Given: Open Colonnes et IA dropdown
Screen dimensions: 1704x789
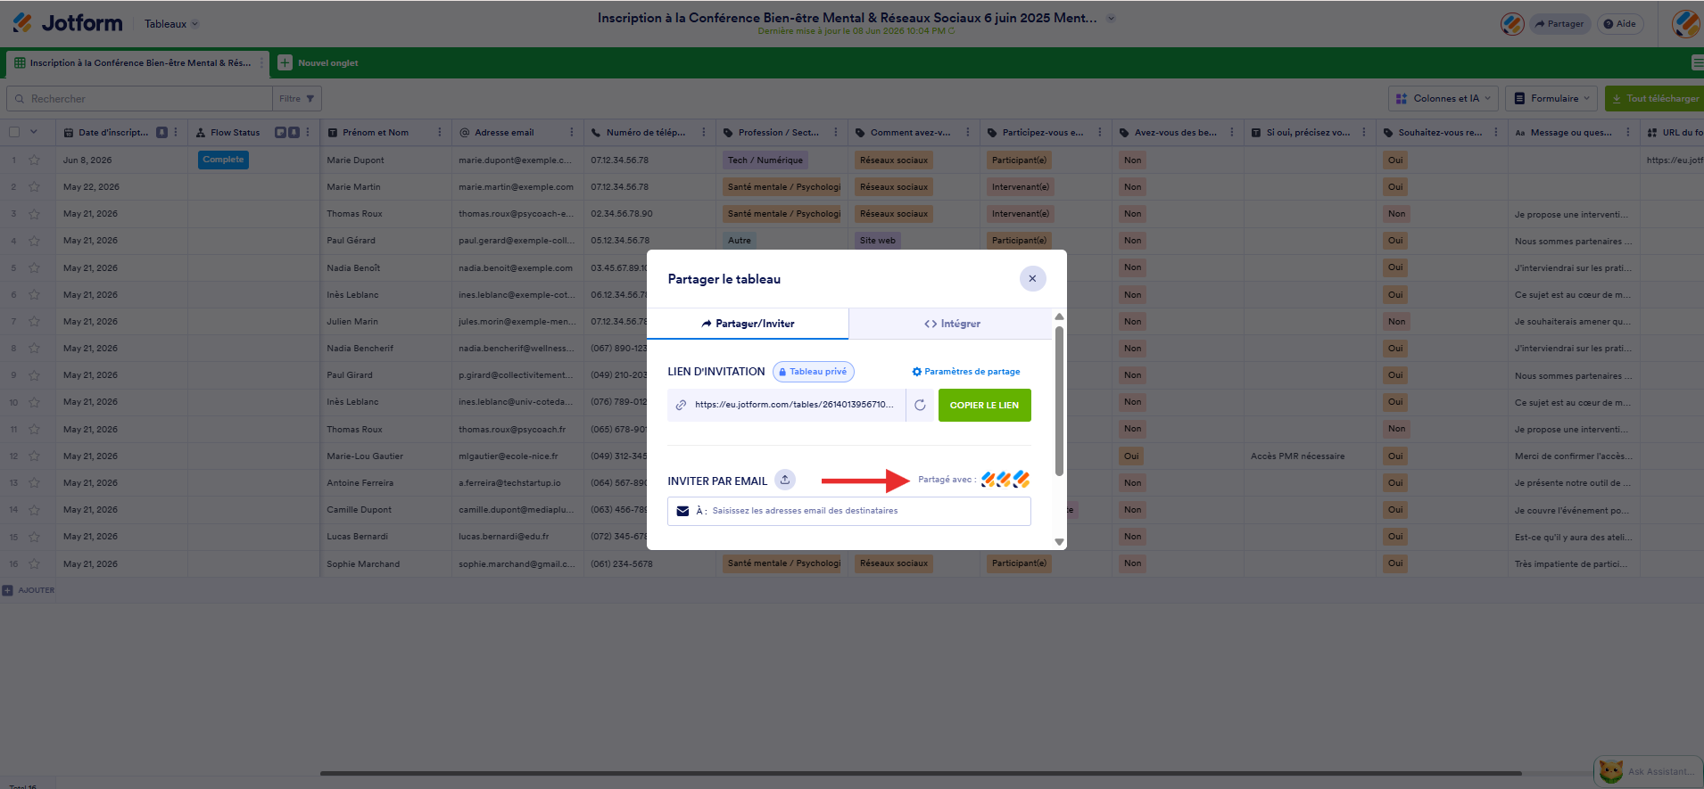Looking at the screenshot, I should click(x=1443, y=99).
